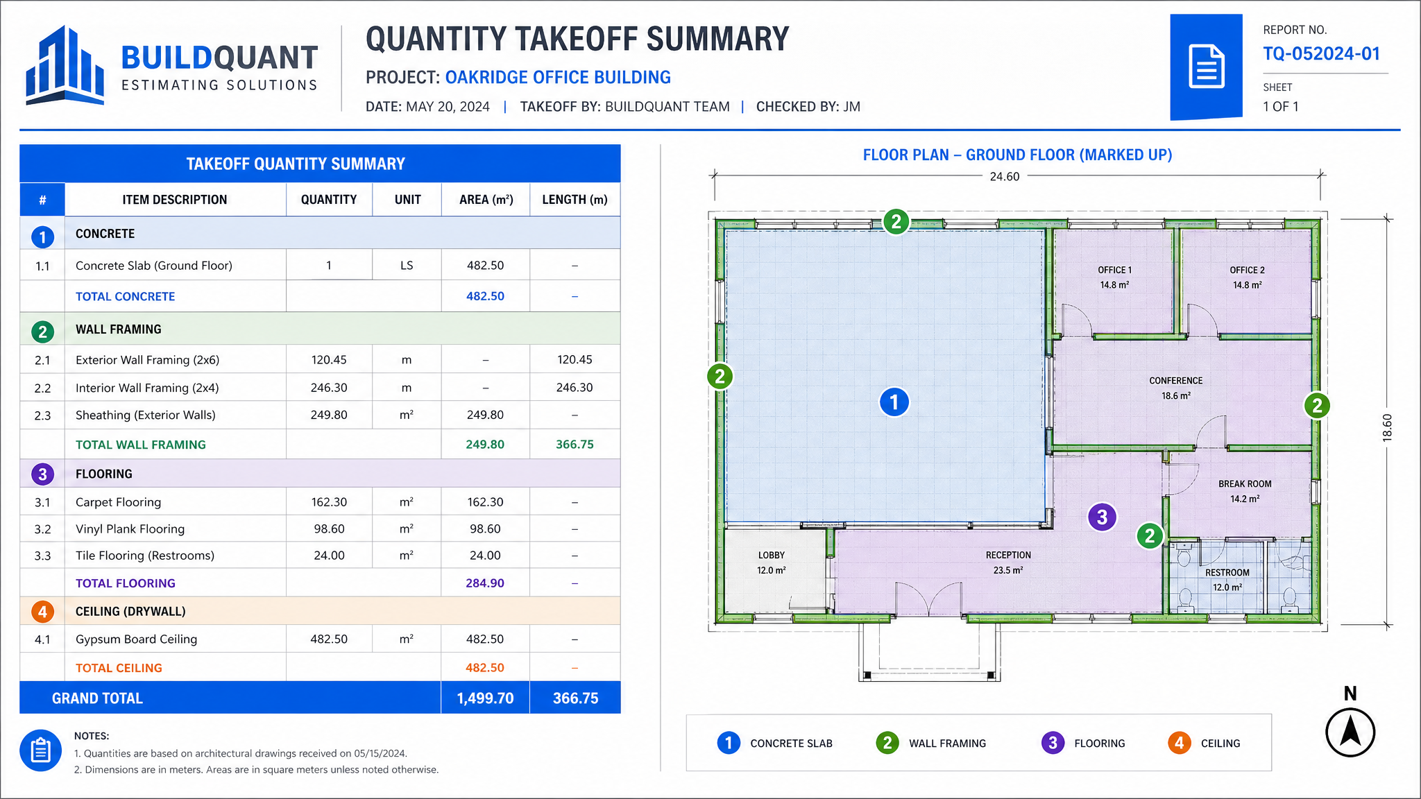Screen dimensions: 1421x799
Task: Click the clipboard notes icon
Action: pyautogui.click(x=41, y=750)
